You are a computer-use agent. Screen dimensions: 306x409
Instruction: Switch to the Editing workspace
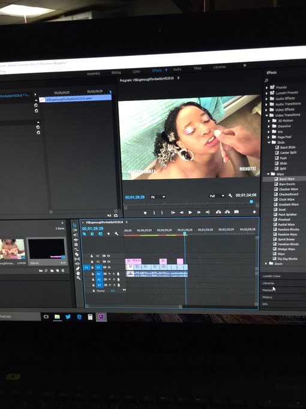tap(116, 73)
